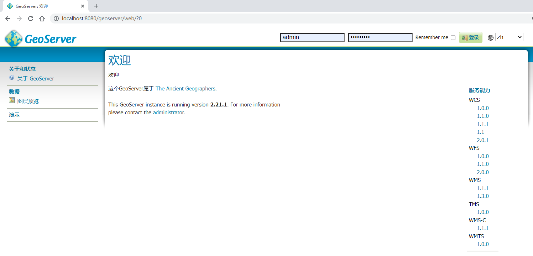The width and height of the screenshot is (533, 256).
Task: Click the 数据 section heading
Action: pyautogui.click(x=14, y=92)
